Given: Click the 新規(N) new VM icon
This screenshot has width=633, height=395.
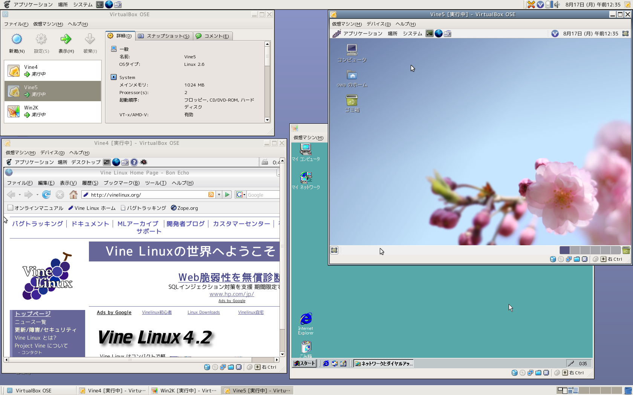Looking at the screenshot, I should point(17,39).
